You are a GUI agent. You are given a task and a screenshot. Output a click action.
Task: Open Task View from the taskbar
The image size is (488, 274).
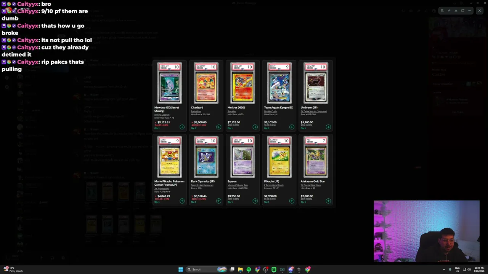(x=232, y=269)
